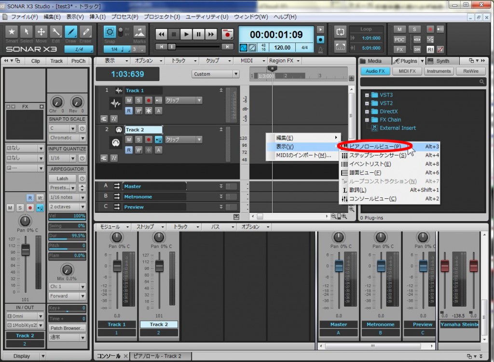
Task: Open the 1/16 input quantize dropdown
Action: pos(62,158)
